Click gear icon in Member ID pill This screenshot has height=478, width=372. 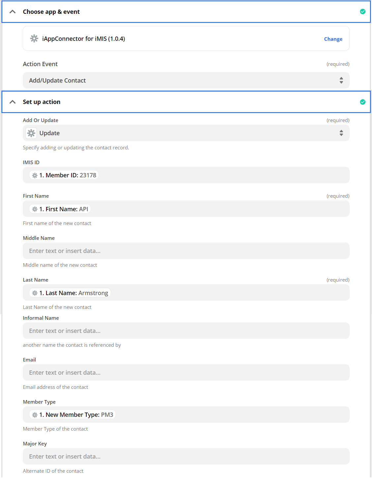tap(35, 175)
